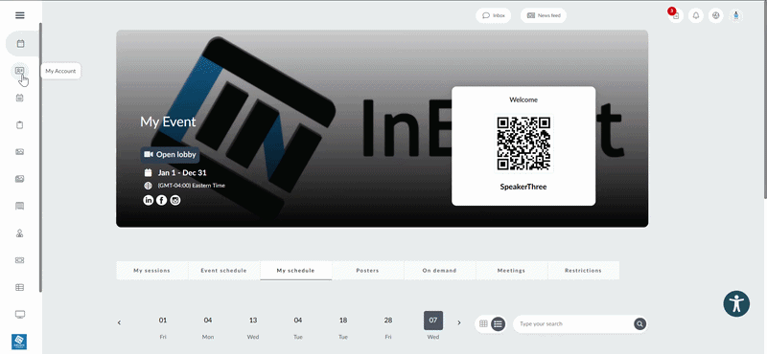
Task: Click the My Account sidebar icon
Action: (x=19, y=71)
